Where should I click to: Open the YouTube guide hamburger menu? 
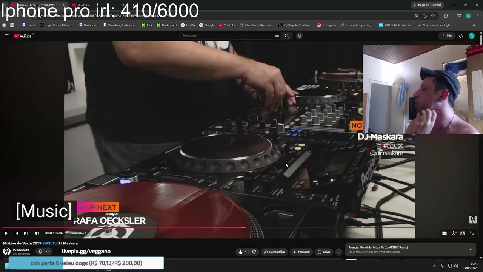(x=6, y=36)
